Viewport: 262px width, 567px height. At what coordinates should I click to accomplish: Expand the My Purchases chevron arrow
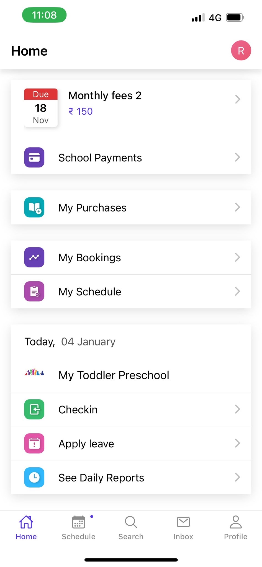pos(237,207)
